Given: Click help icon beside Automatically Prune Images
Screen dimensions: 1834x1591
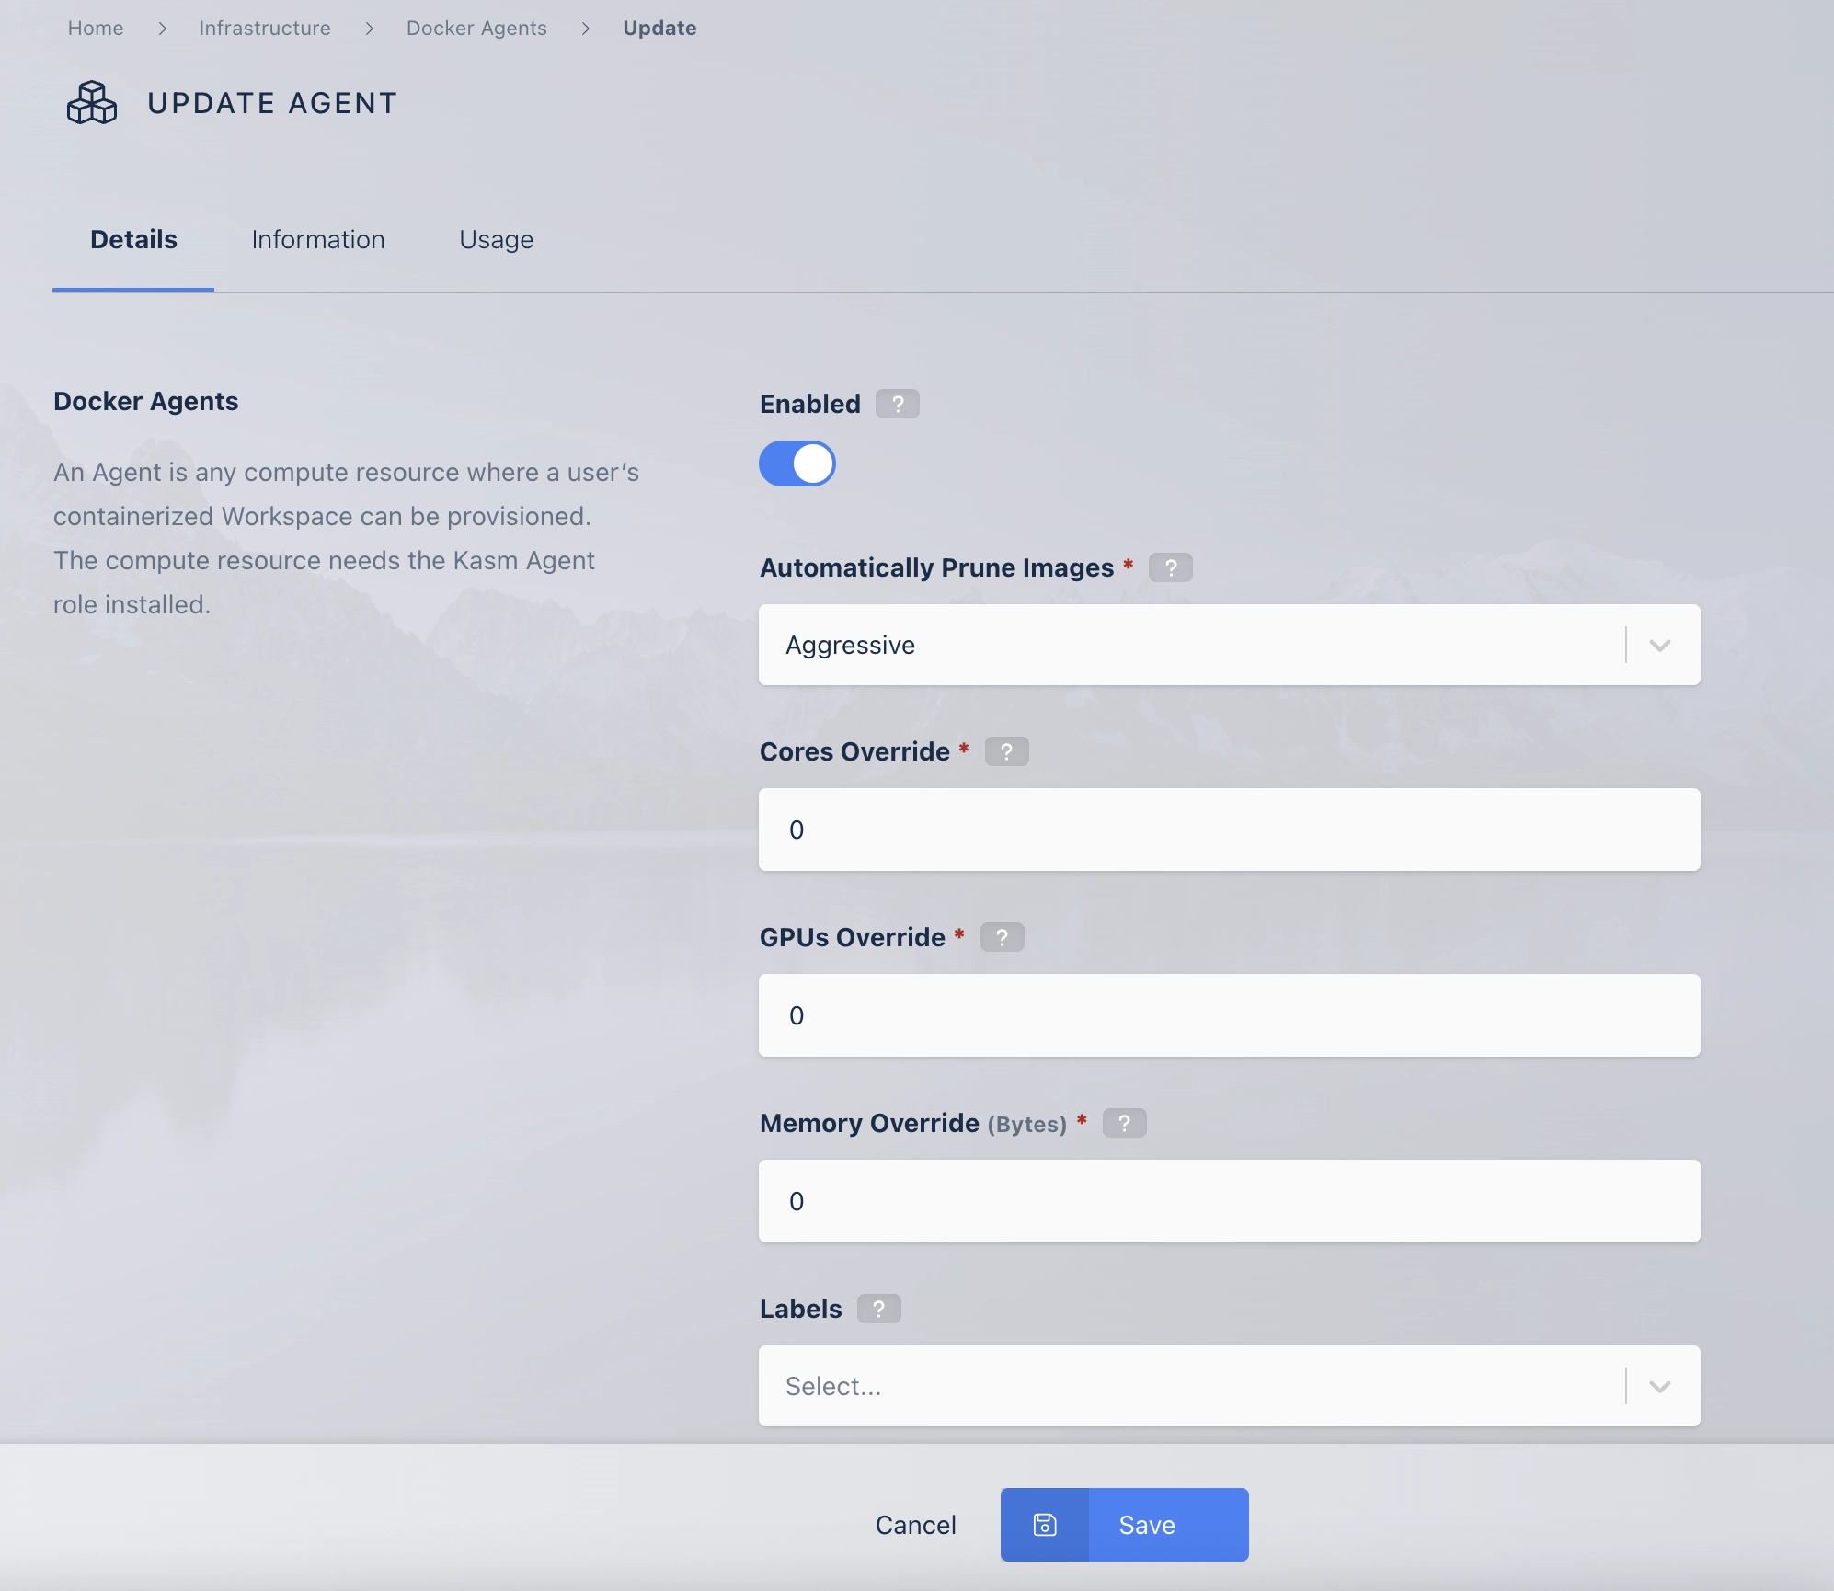Looking at the screenshot, I should 1170,567.
